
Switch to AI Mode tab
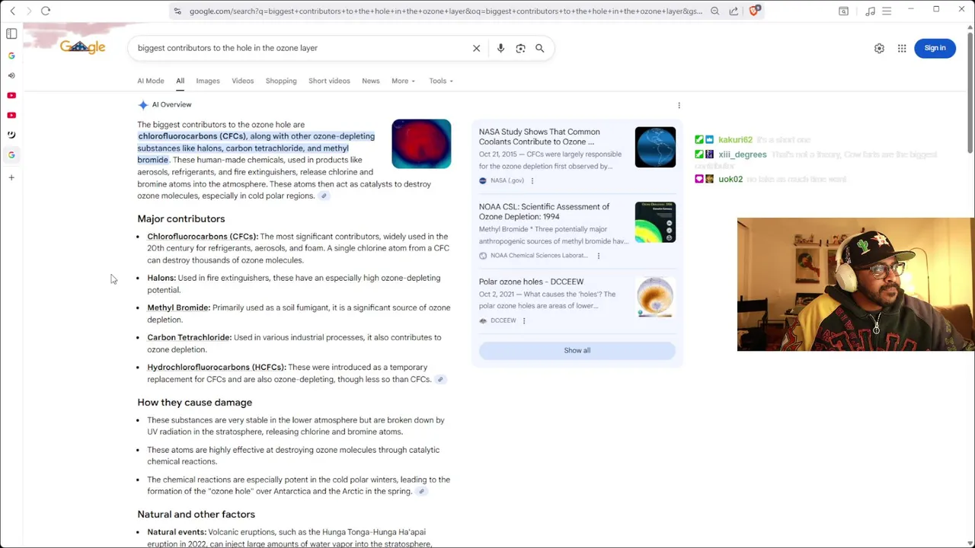tap(151, 81)
